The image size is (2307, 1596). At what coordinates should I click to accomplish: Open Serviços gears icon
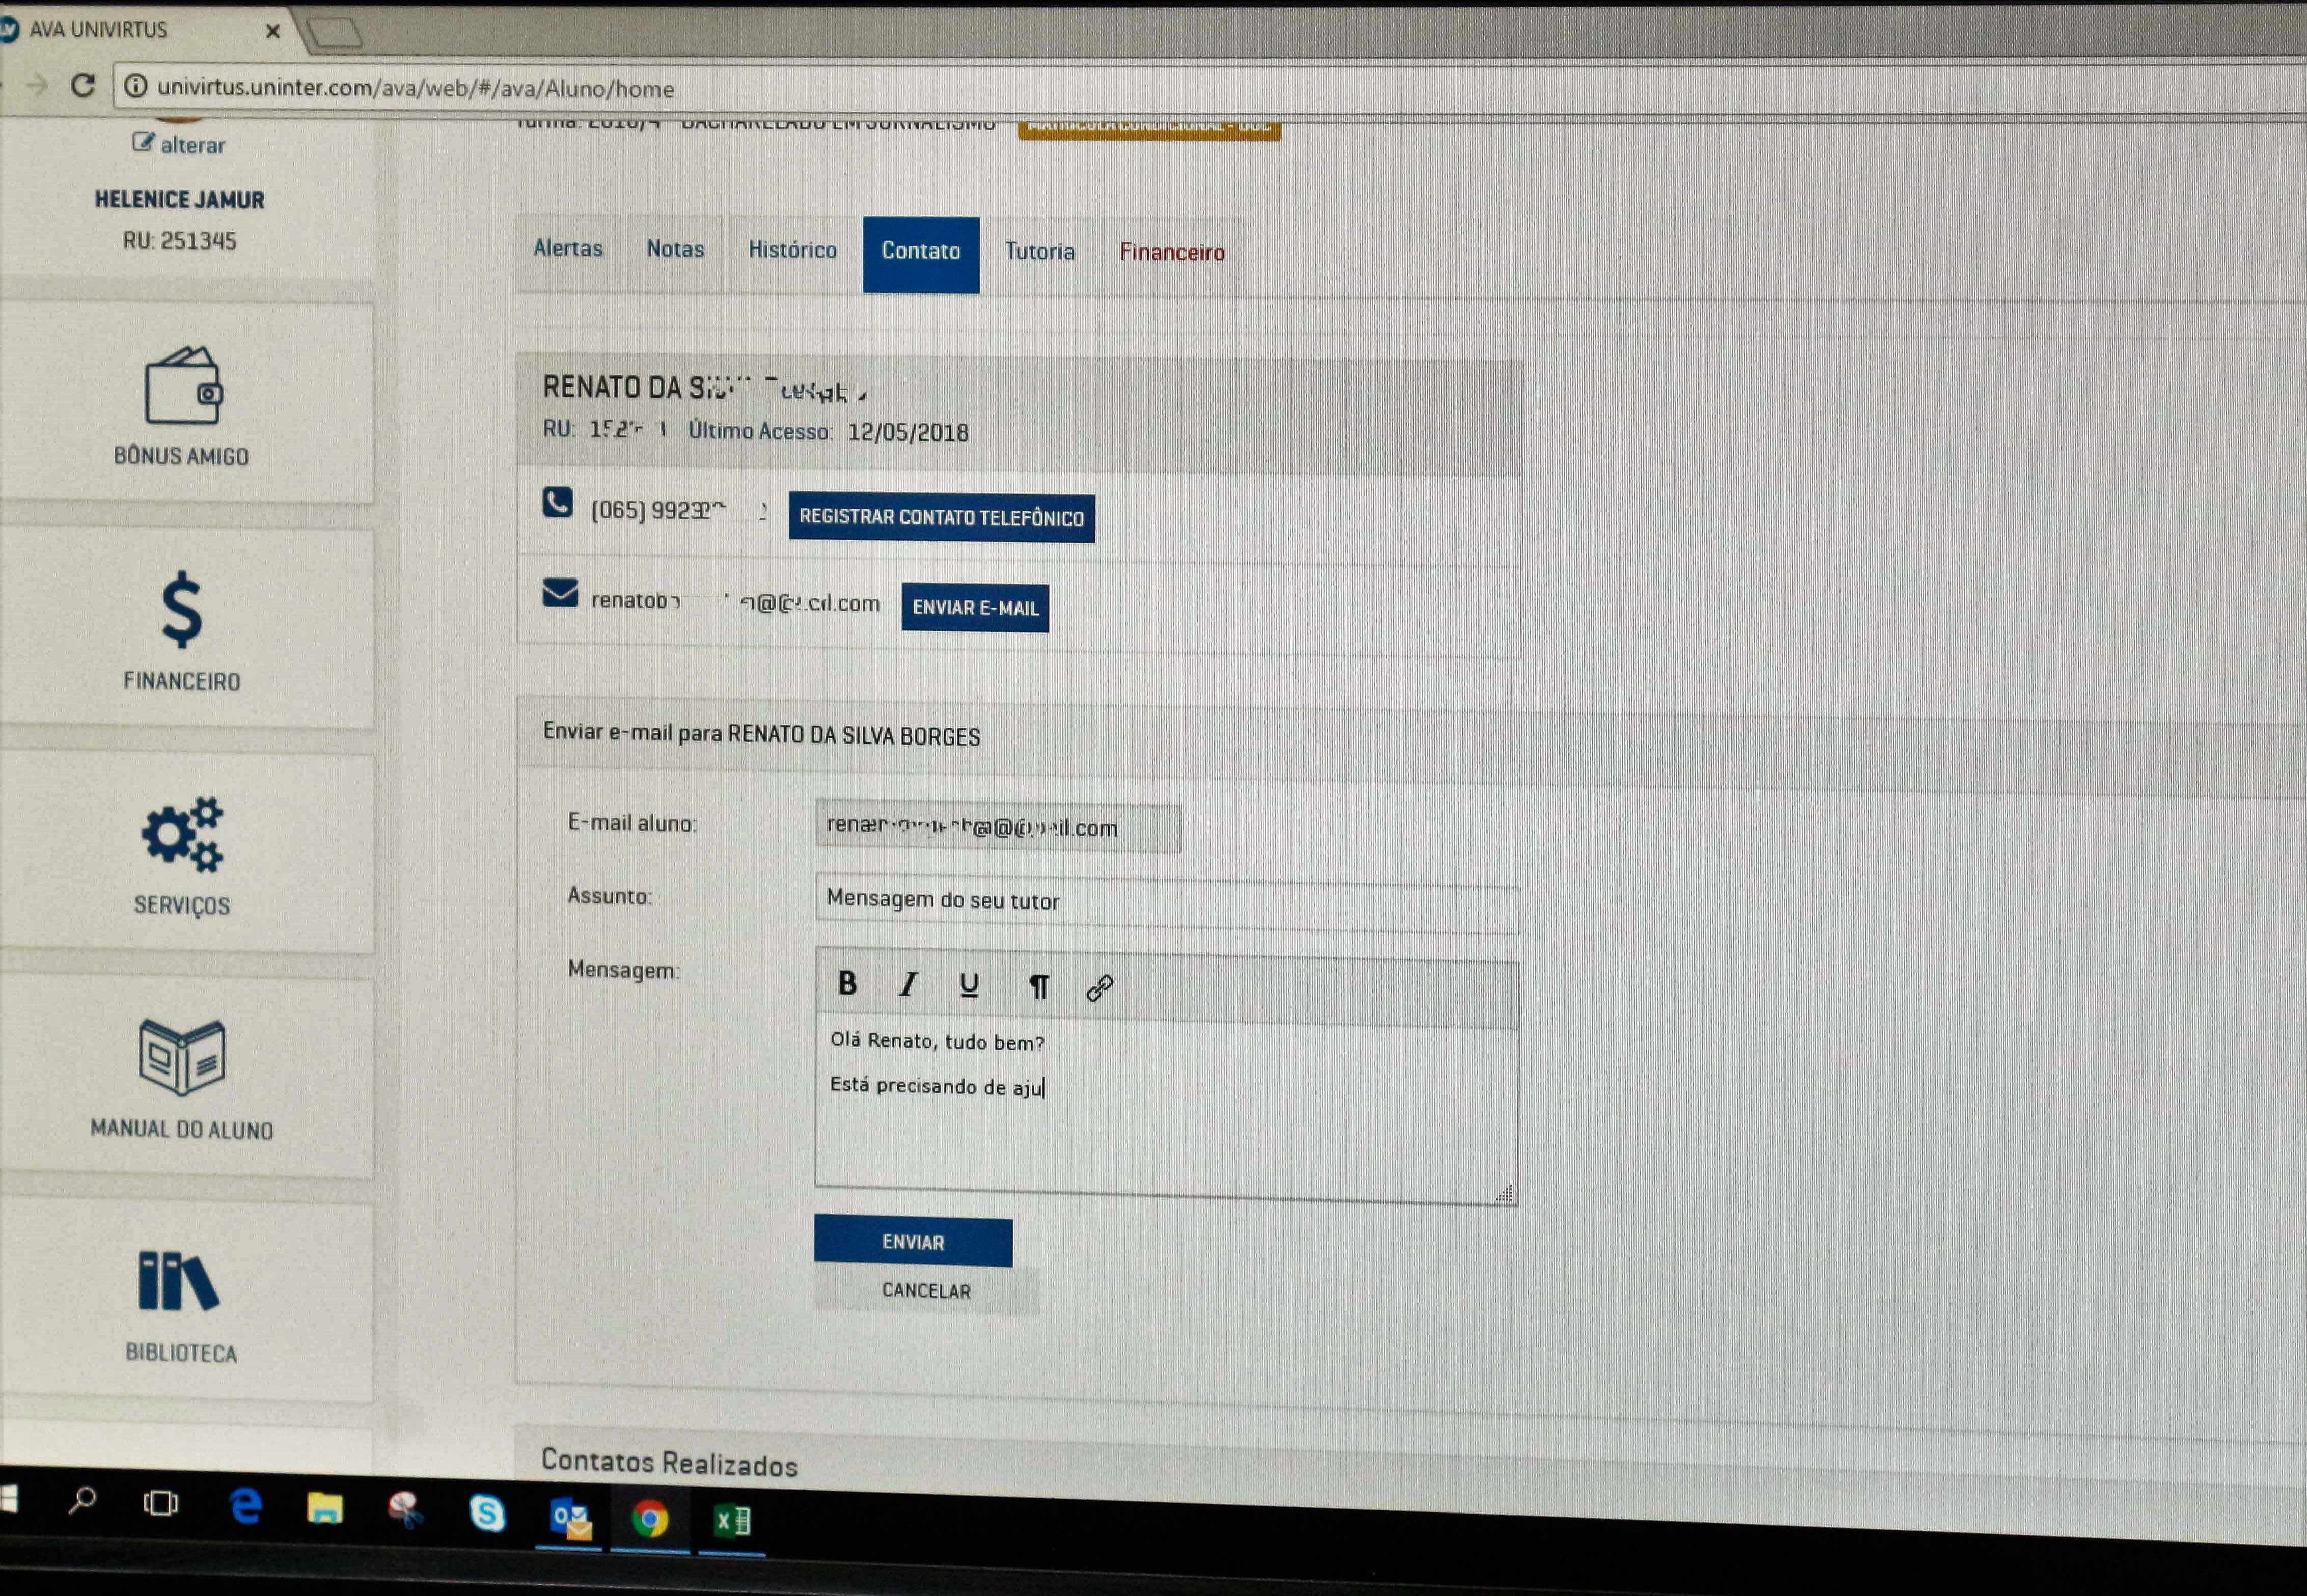tap(182, 835)
